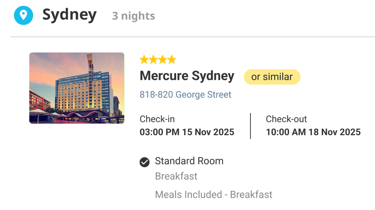Click the Check-in label
The width and height of the screenshot is (375, 210).
(x=157, y=119)
